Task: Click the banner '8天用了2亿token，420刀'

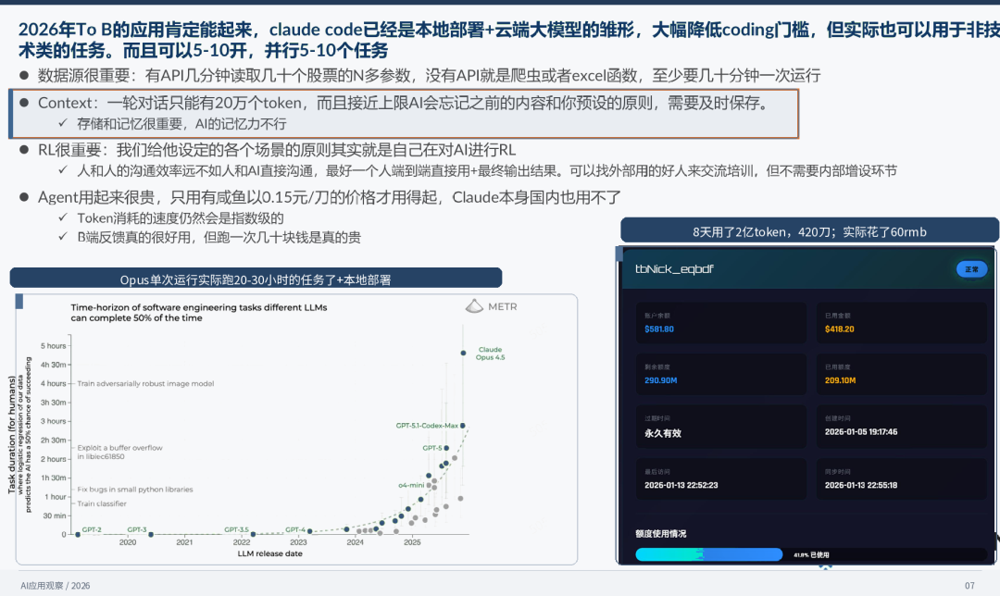Action: (x=809, y=230)
